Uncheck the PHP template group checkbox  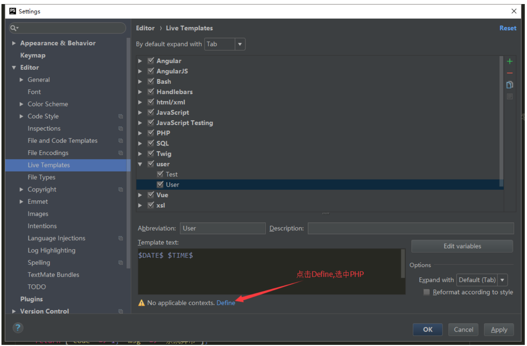(x=151, y=133)
